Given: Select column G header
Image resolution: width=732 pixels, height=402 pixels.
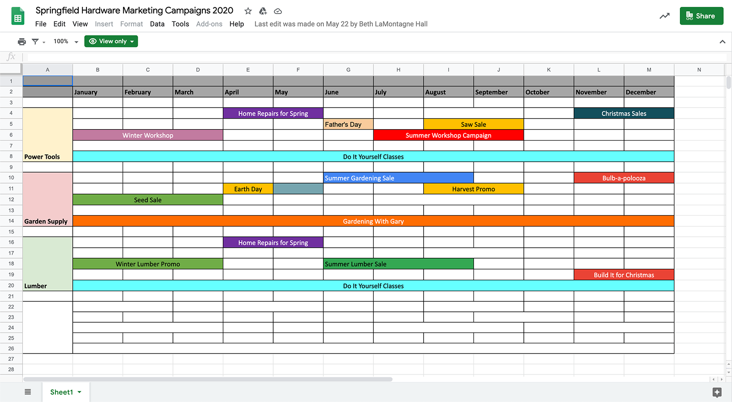Looking at the screenshot, I should (348, 70).
